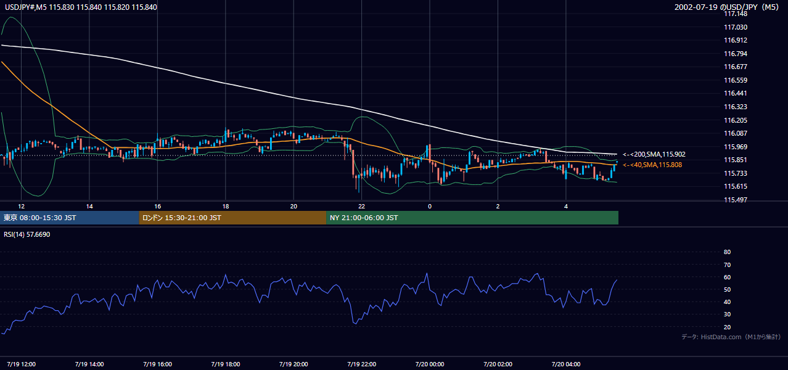Click price axis value 115.497

tap(735, 200)
